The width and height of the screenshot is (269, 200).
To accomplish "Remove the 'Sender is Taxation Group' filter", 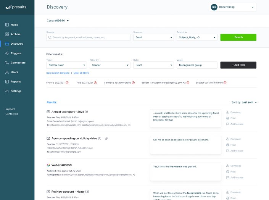I will pos(133,82).
